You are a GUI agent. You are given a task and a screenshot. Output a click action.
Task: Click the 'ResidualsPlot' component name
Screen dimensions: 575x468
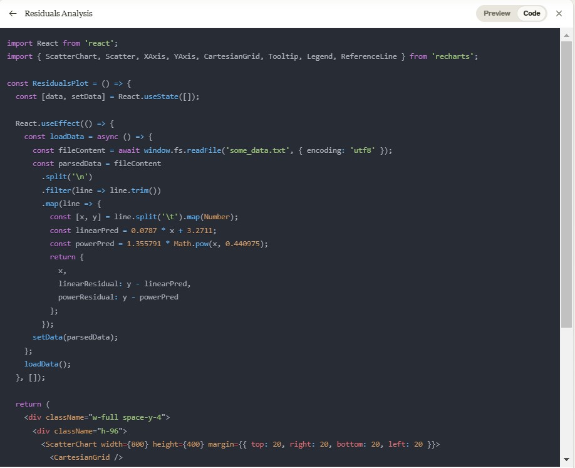point(61,83)
